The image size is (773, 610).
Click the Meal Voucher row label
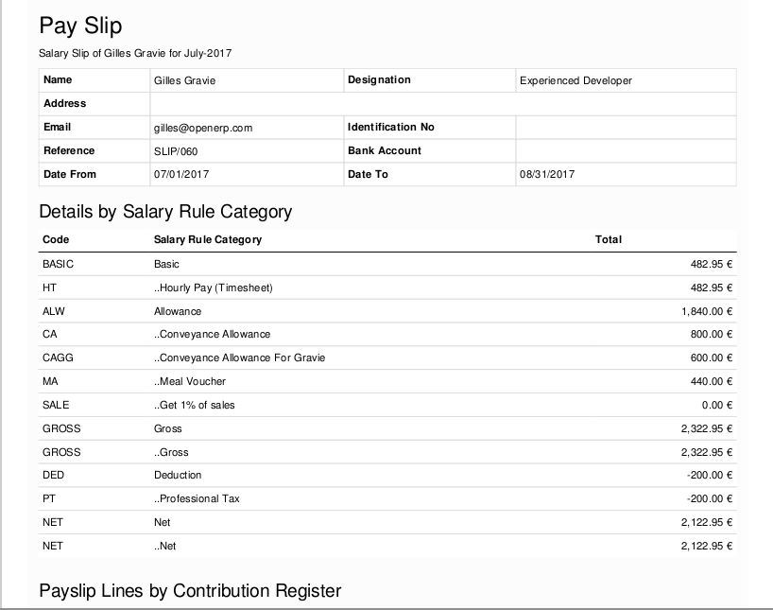coord(189,381)
